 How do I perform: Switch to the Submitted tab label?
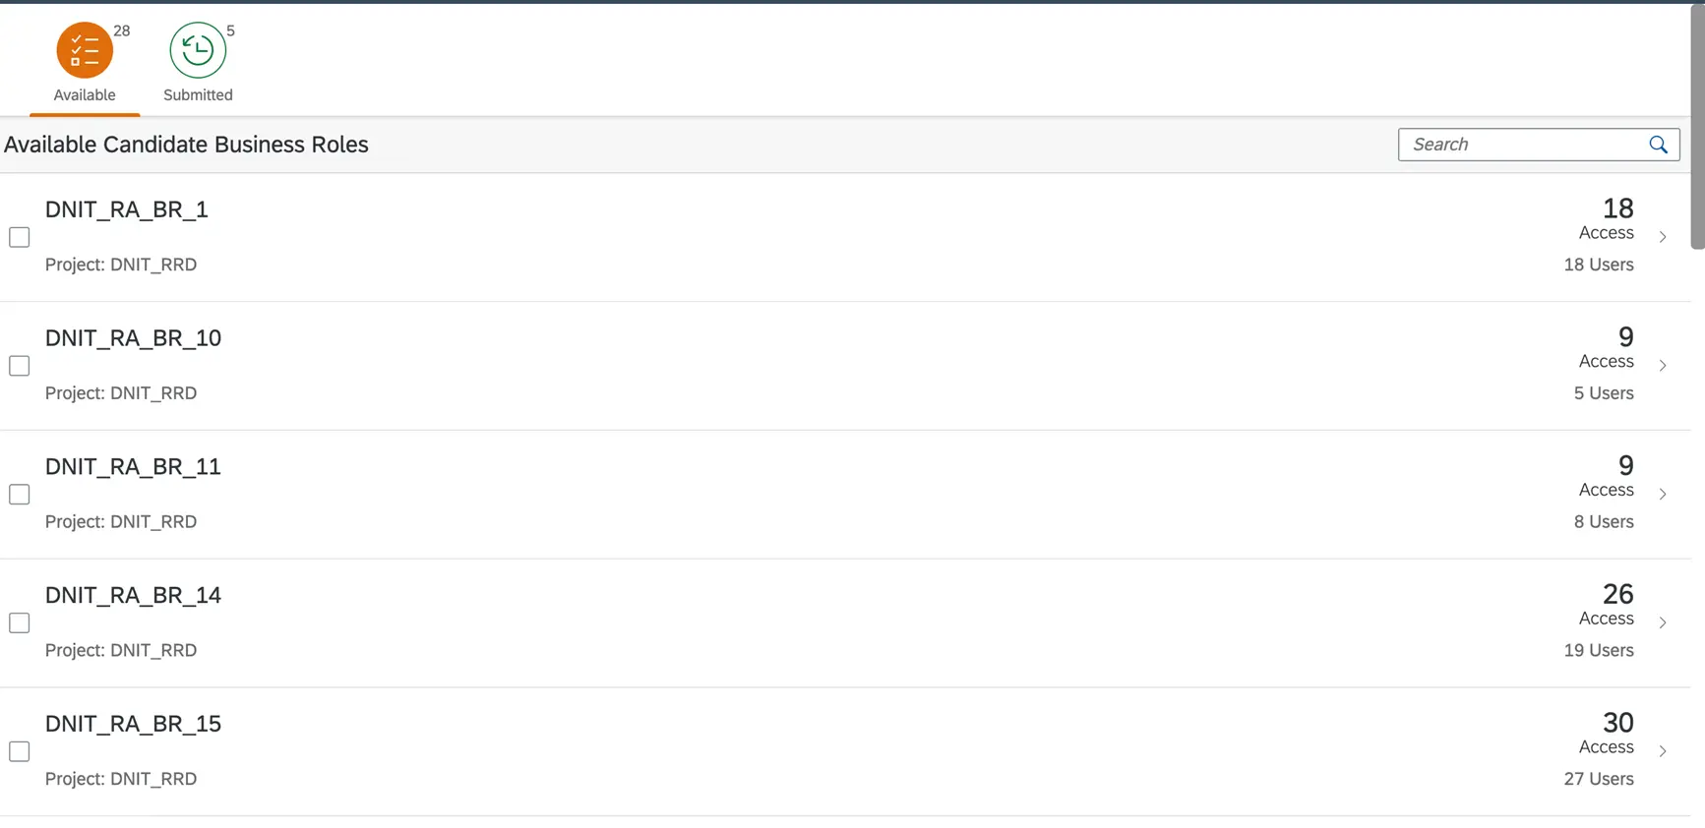click(x=198, y=95)
